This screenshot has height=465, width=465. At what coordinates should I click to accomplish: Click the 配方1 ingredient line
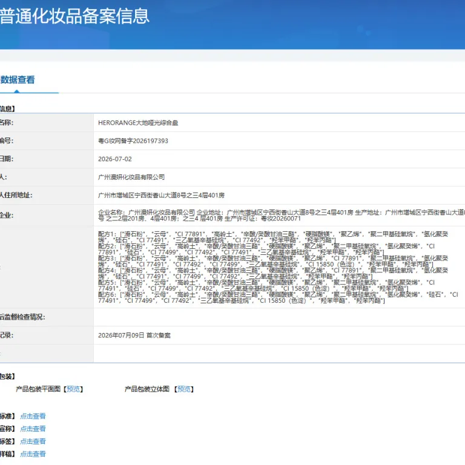click(273, 237)
